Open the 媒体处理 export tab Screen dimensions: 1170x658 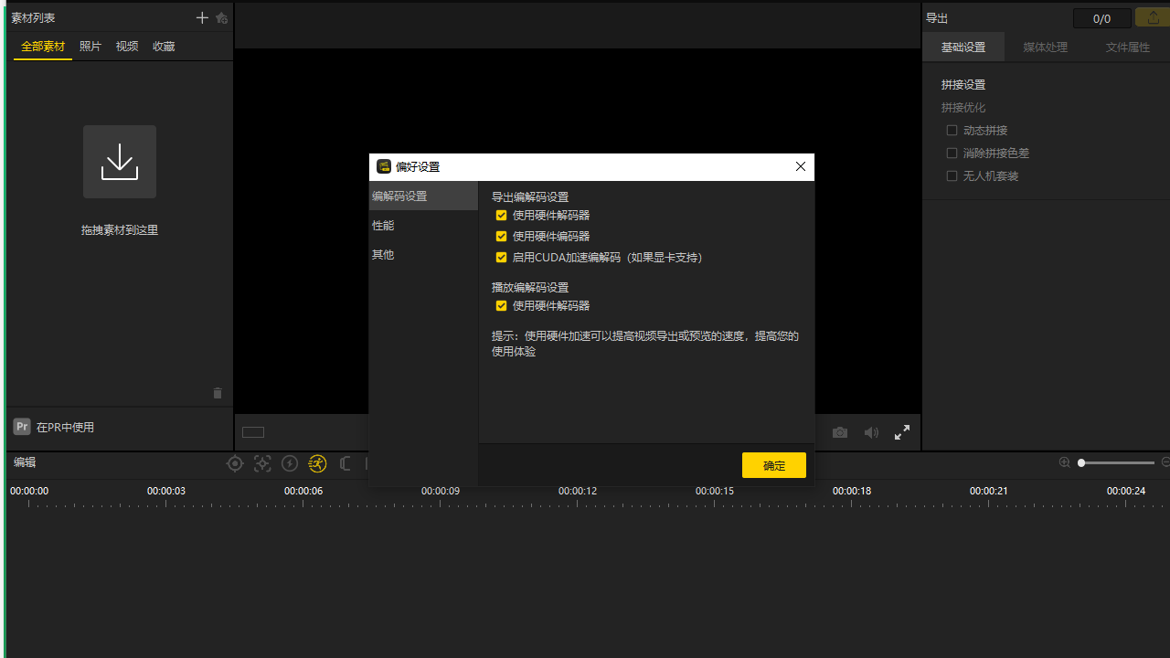(1046, 47)
